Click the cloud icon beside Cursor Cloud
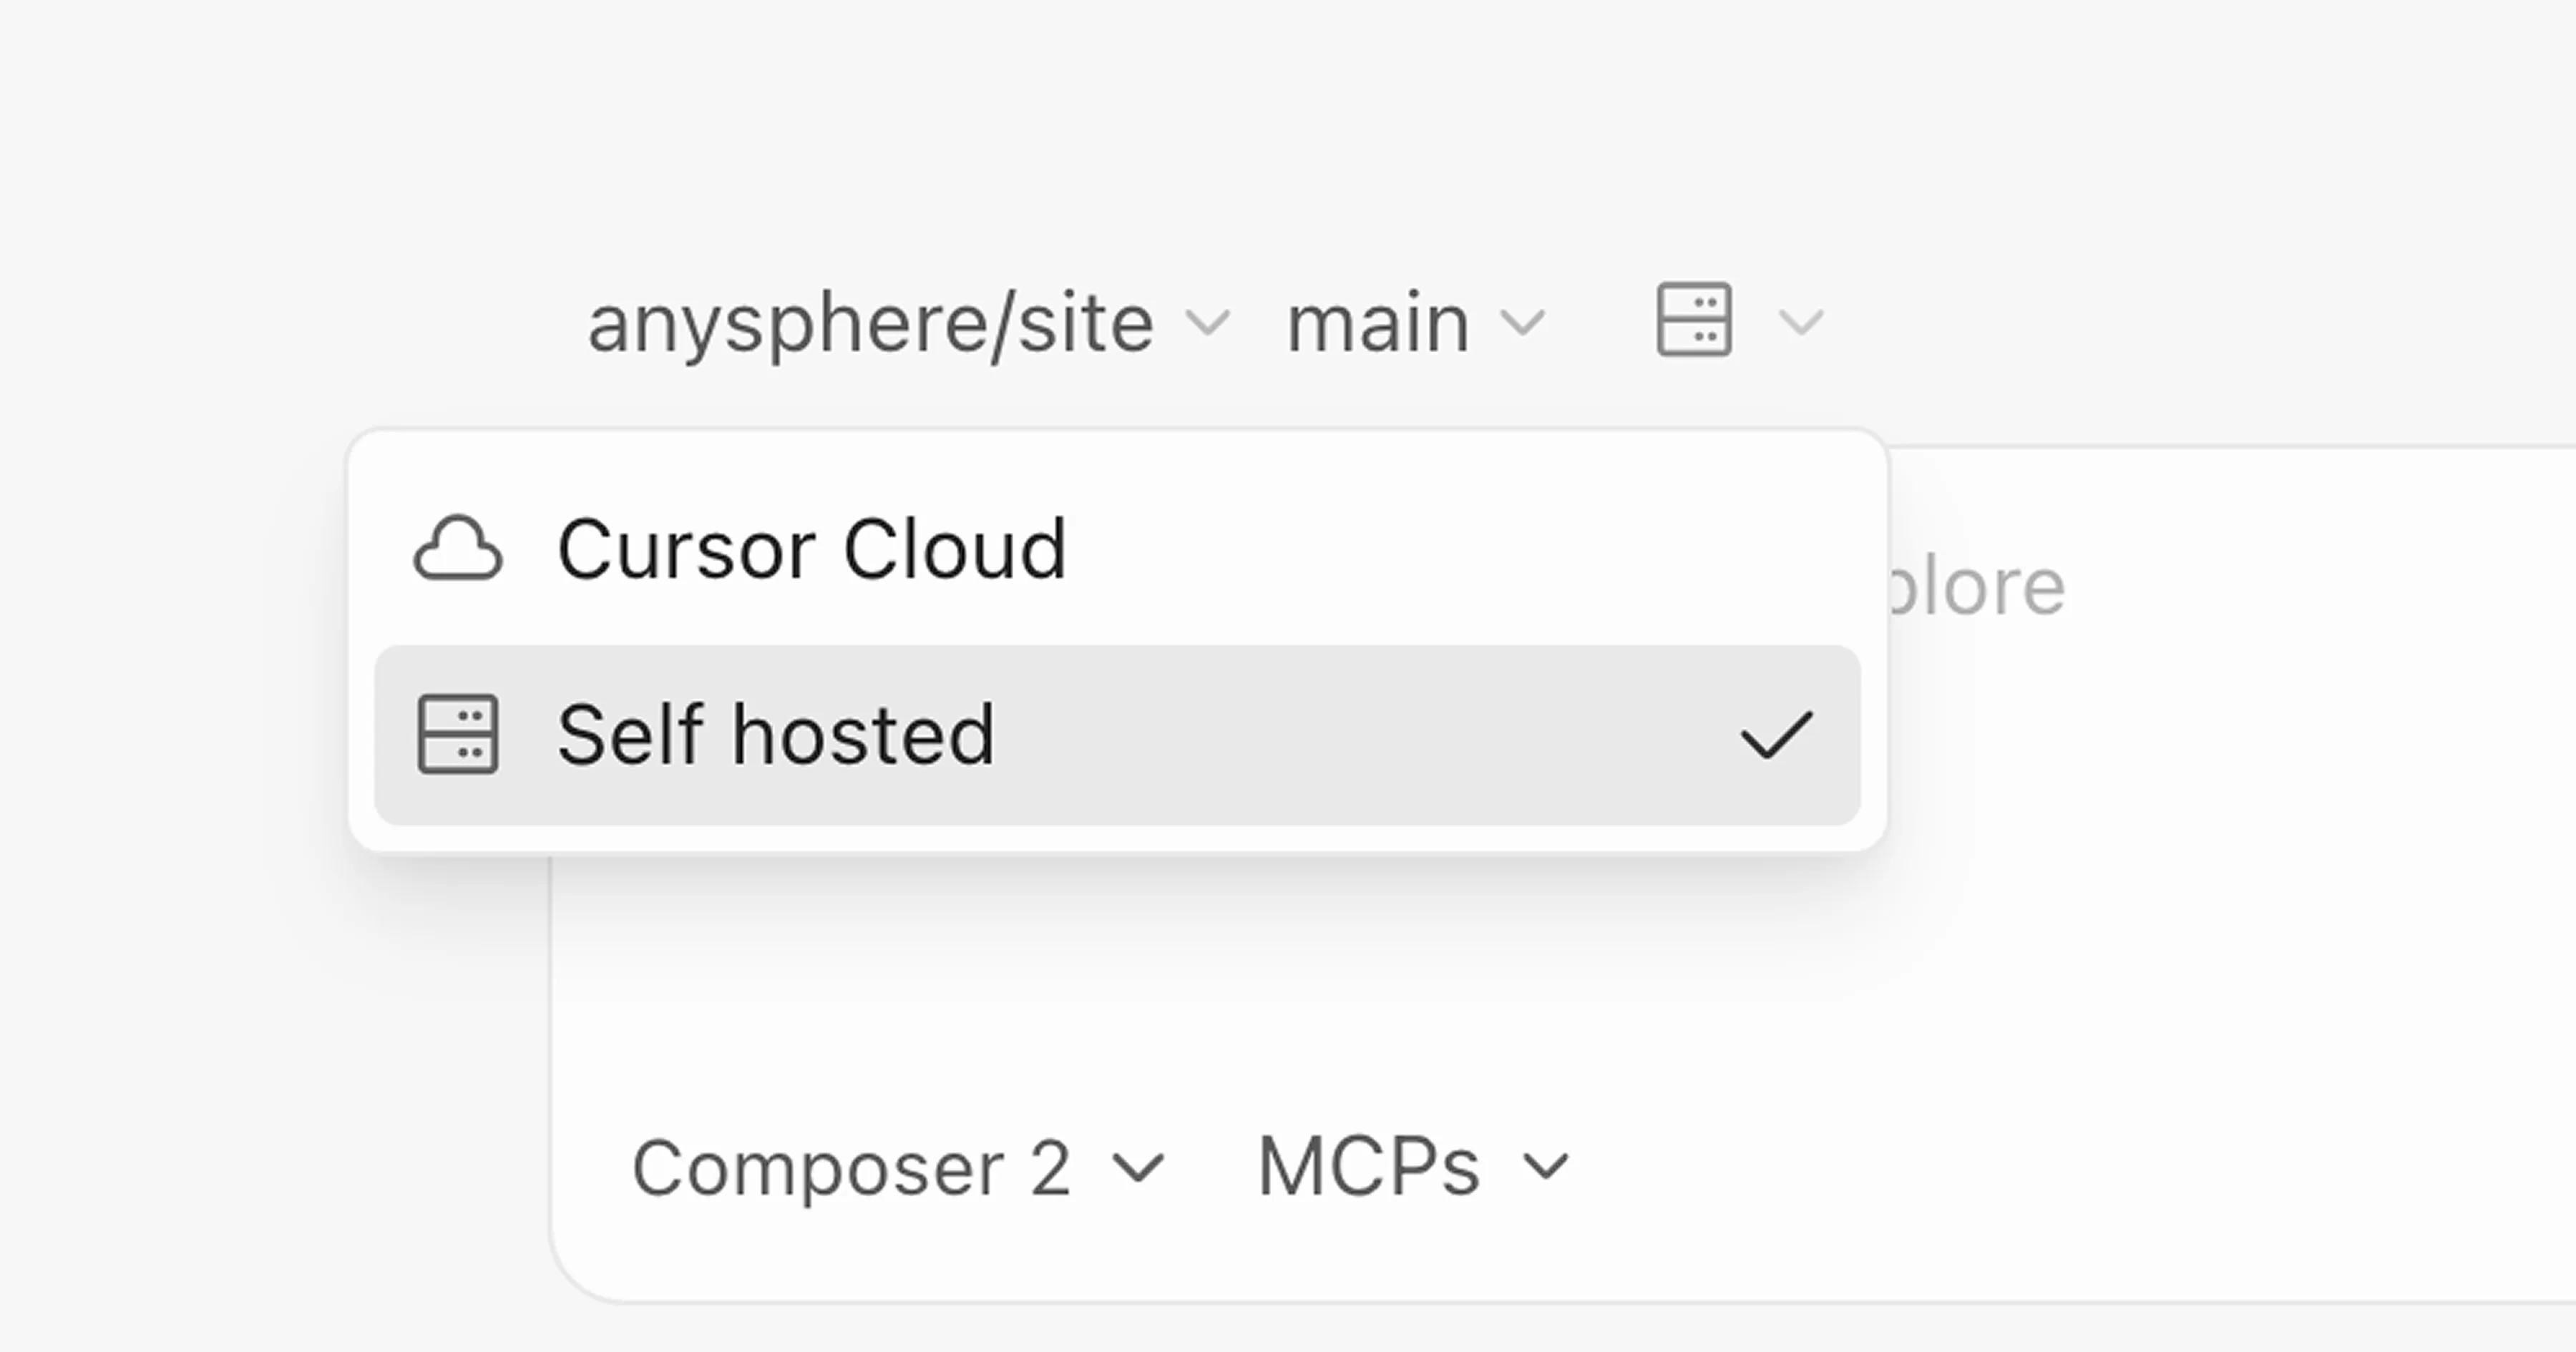2576x1352 pixels. click(459, 547)
